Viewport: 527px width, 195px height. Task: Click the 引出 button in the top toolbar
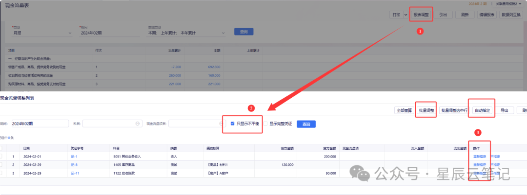(x=442, y=15)
